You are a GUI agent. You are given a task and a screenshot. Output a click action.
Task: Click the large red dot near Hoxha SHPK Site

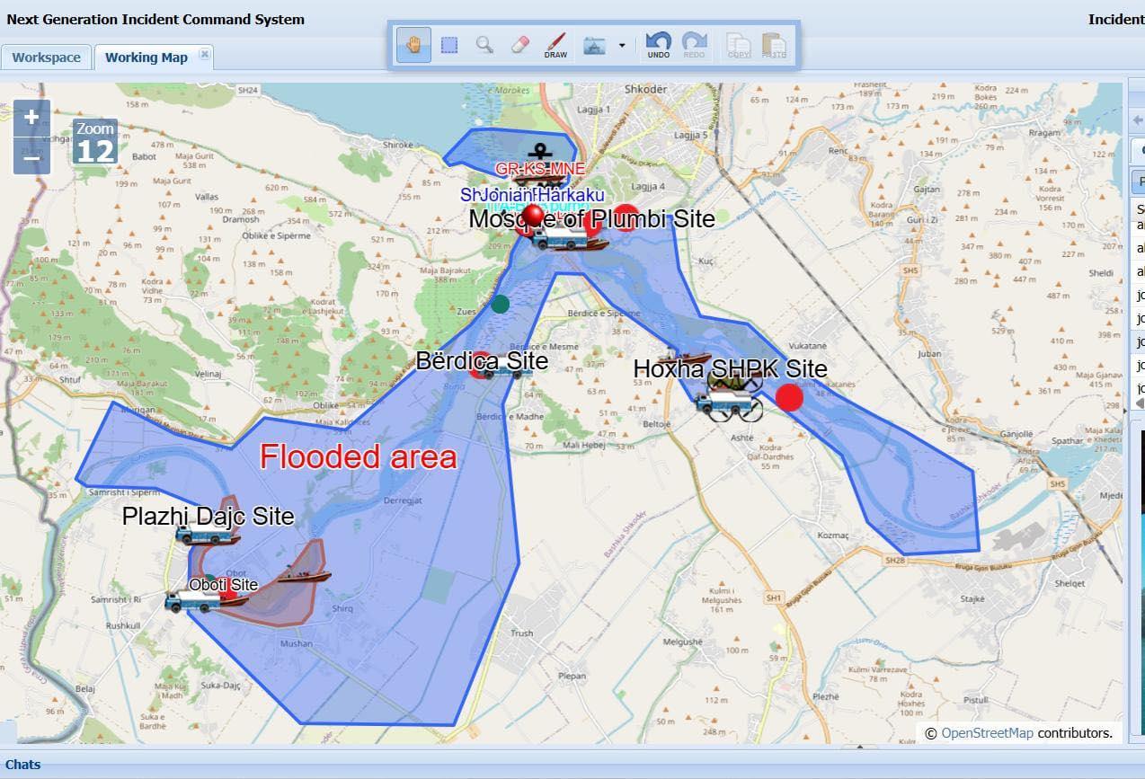coord(789,397)
